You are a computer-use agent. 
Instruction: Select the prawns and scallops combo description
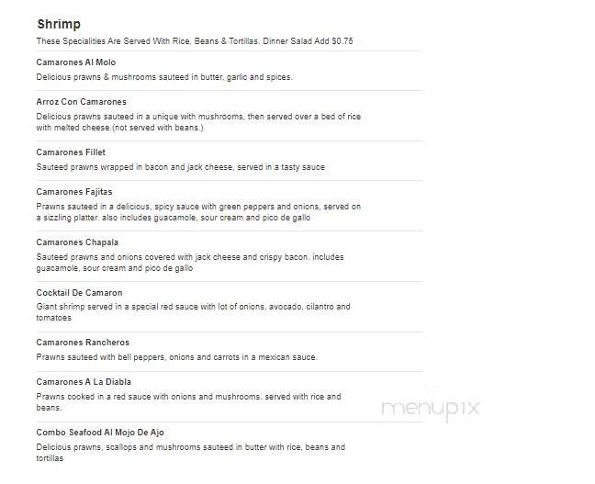tap(191, 453)
